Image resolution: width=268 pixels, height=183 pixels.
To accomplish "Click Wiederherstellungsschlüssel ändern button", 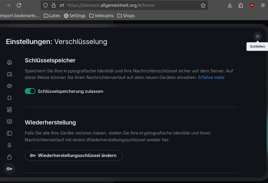I will point(73,156).
